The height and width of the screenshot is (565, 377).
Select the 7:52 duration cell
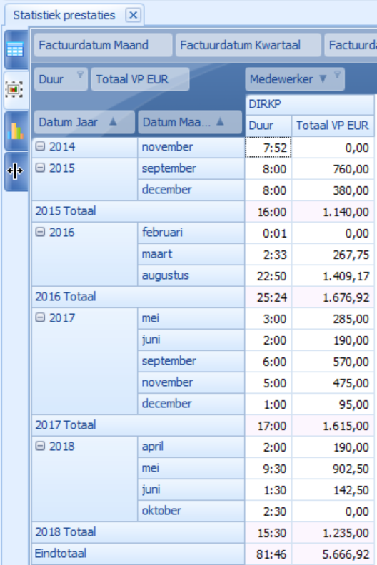click(268, 148)
